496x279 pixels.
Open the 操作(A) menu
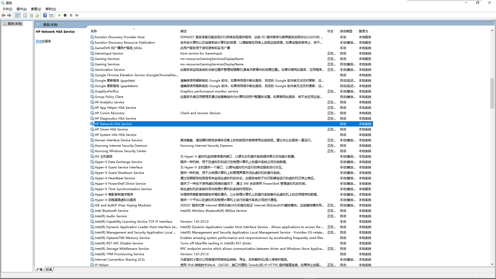22,9
